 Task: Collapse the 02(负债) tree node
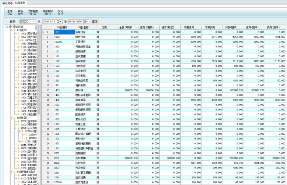[11, 118]
